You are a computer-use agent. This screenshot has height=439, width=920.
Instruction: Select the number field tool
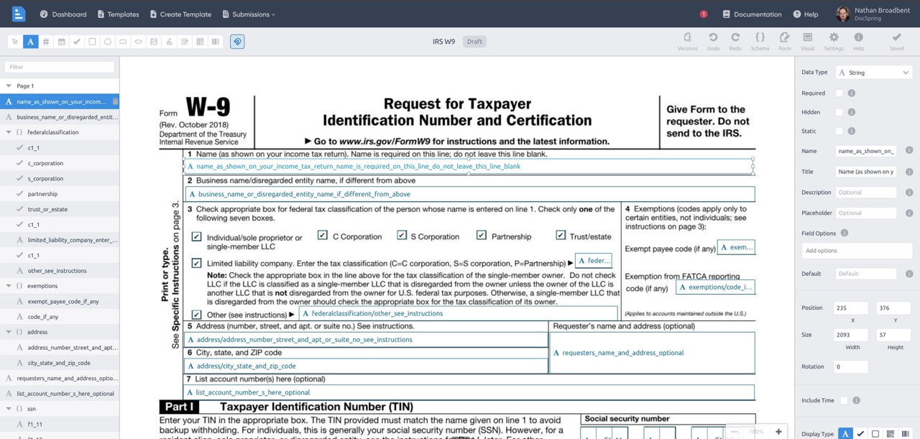tap(46, 42)
